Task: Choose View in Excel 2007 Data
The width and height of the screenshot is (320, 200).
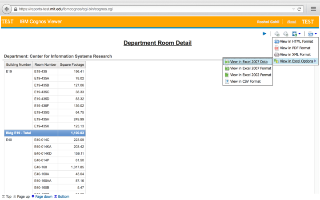Action: pos(248,62)
